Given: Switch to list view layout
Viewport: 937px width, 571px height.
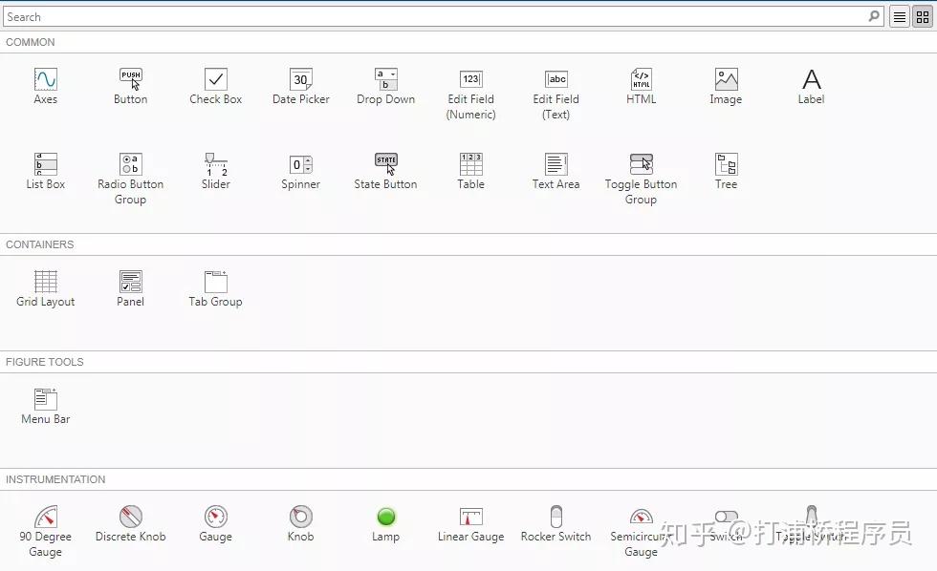Looking at the screenshot, I should pyautogui.click(x=900, y=17).
